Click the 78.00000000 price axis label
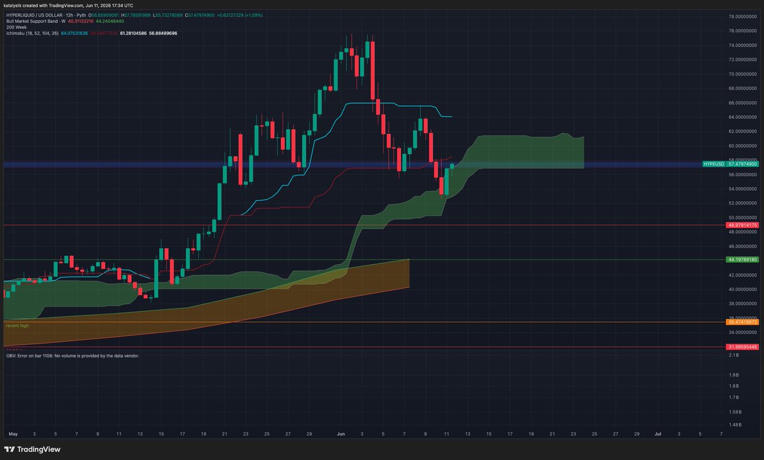The image size is (764, 460). point(743,17)
